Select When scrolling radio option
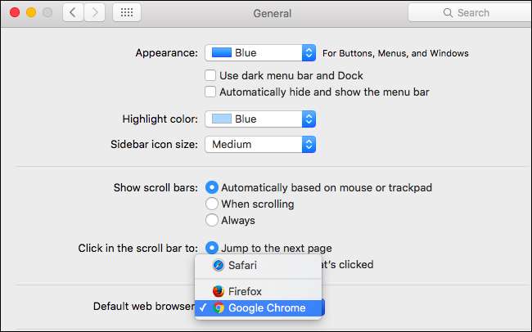Viewport: 532px width, 332px height. pos(212,204)
